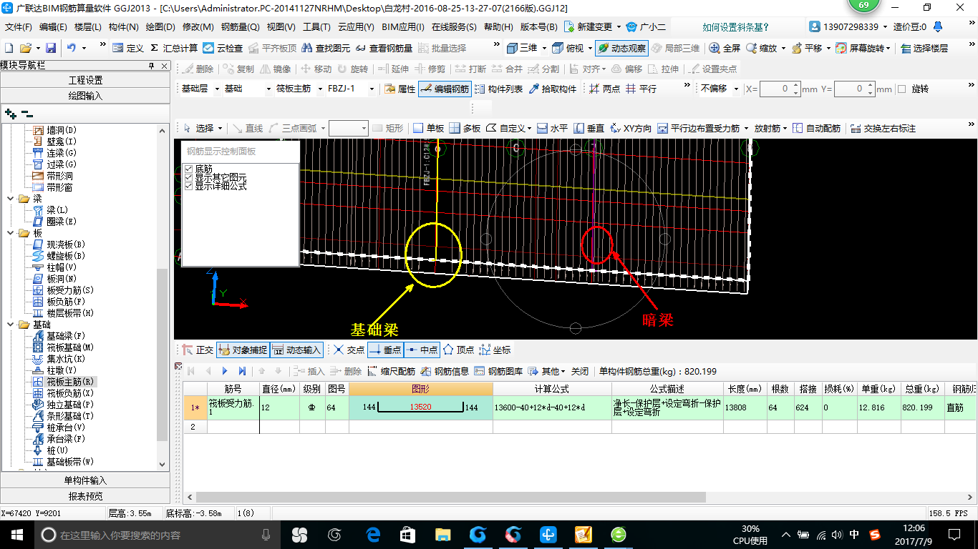The height and width of the screenshot is (549, 978).
Task: Open 帮助(H) menu
Action: tap(498, 27)
